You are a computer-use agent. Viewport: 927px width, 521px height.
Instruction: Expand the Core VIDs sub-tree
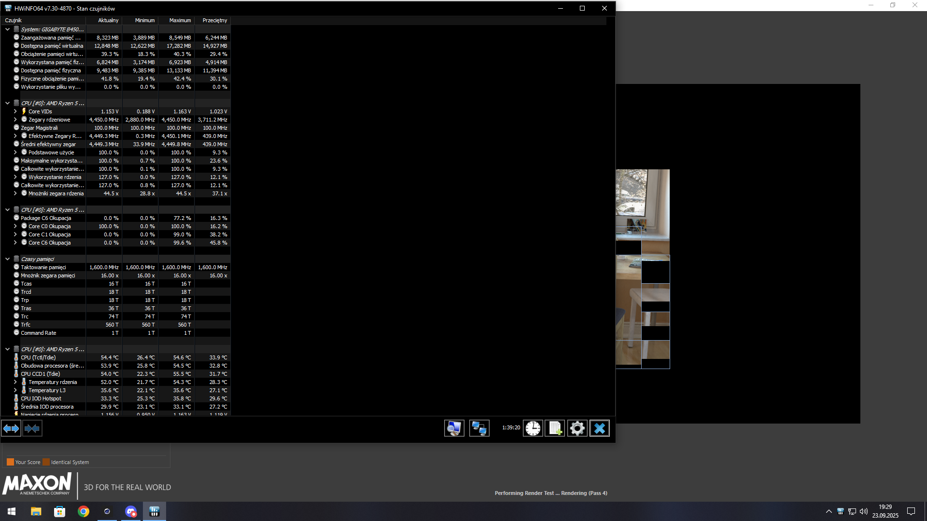15,111
